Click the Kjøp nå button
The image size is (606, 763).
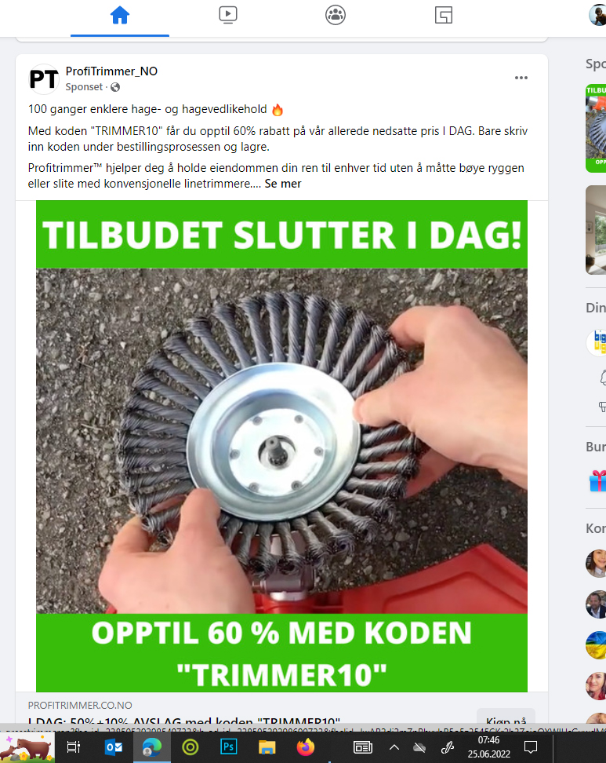click(506, 718)
